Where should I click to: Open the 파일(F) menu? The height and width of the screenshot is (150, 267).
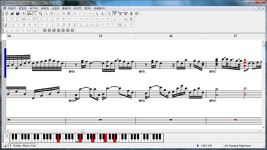pyautogui.click(x=12, y=8)
